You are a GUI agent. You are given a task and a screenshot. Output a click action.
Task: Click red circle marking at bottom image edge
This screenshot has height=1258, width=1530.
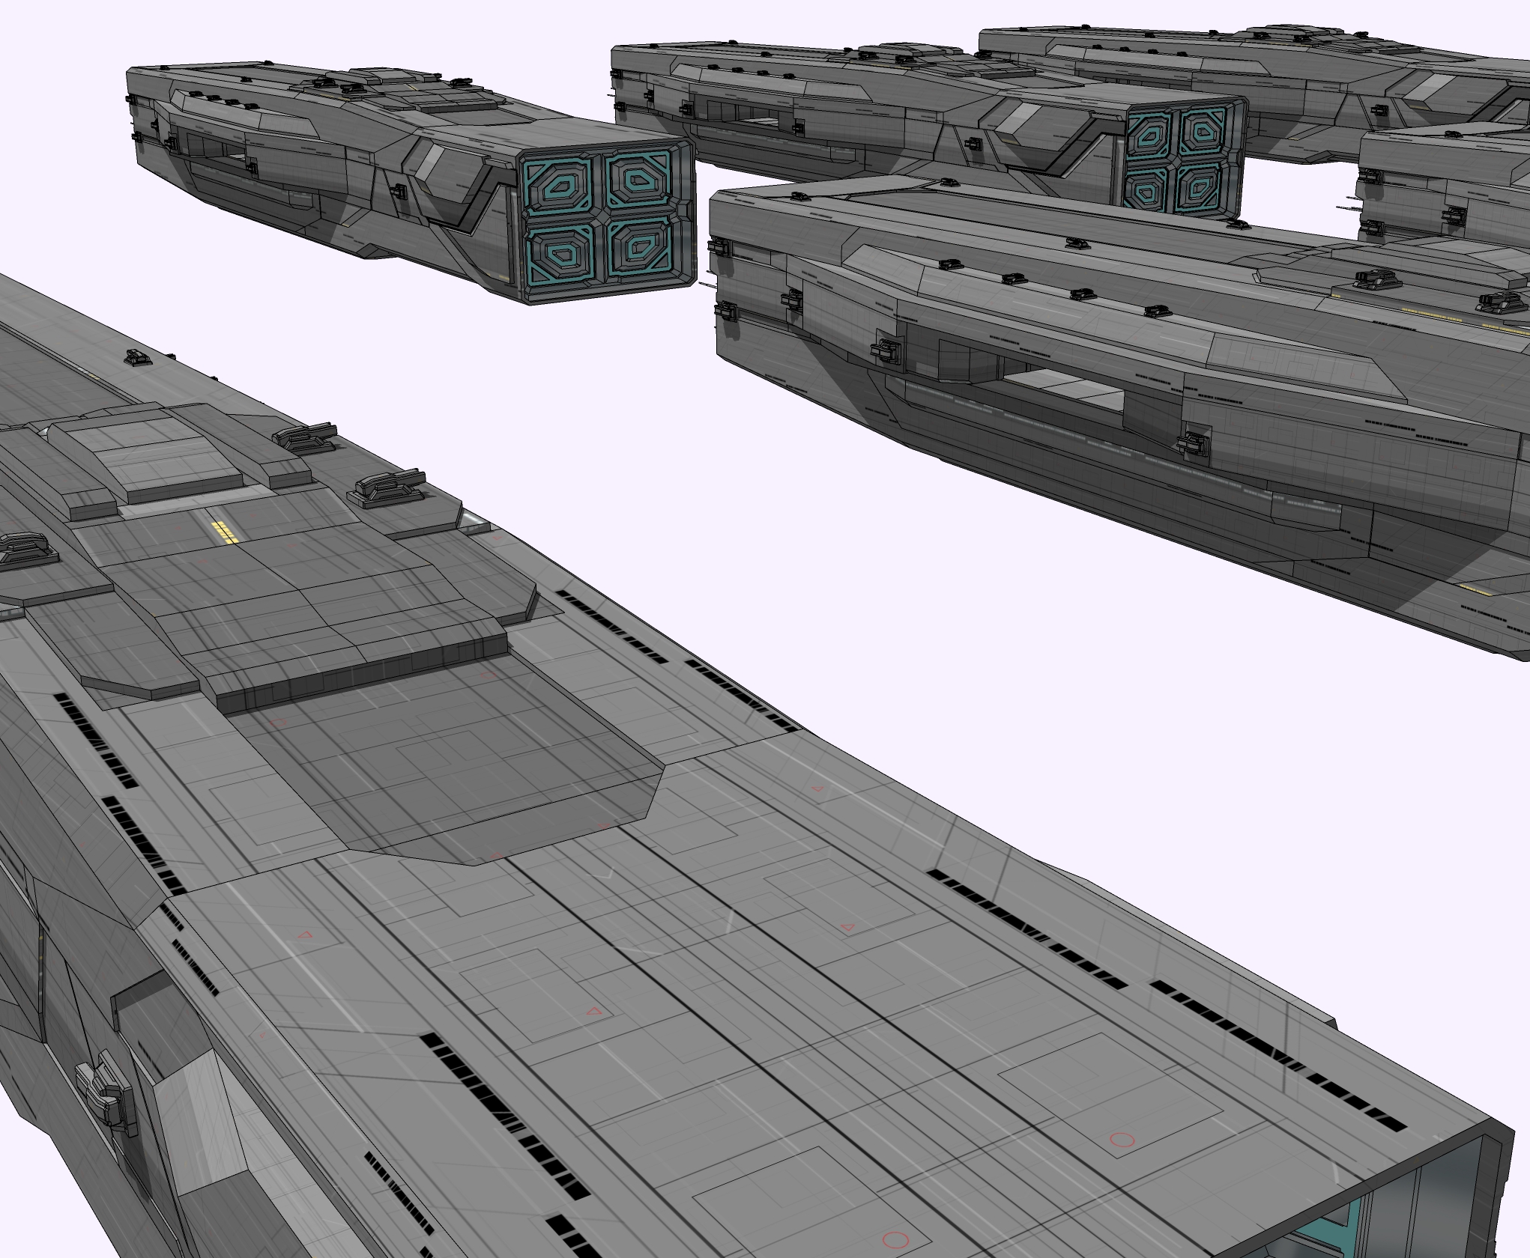coord(896,1240)
